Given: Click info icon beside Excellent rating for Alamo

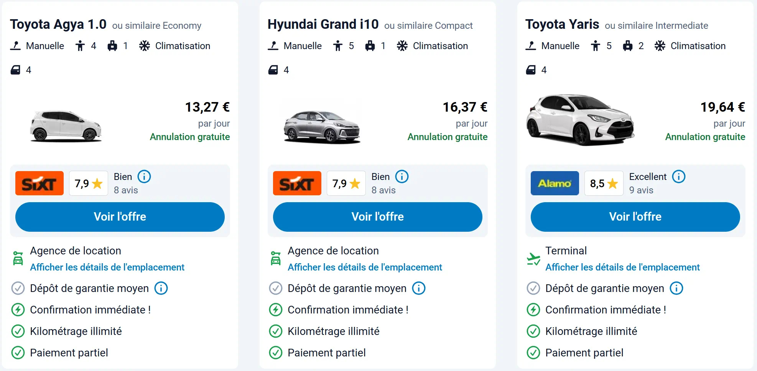Looking at the screenshot, I should click(x=678, y=176).
